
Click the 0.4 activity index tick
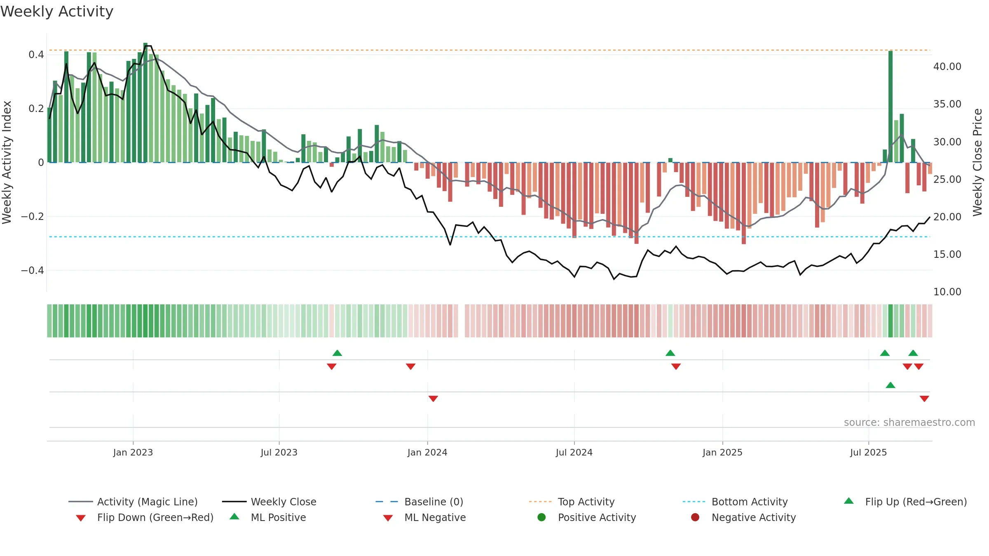click(x=36, y=54)
